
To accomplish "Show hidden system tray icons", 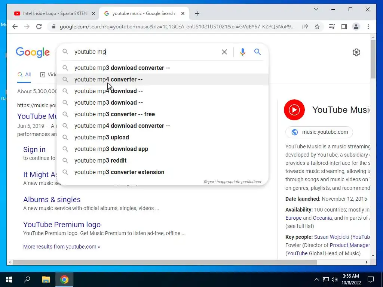I will coord(316,280).
